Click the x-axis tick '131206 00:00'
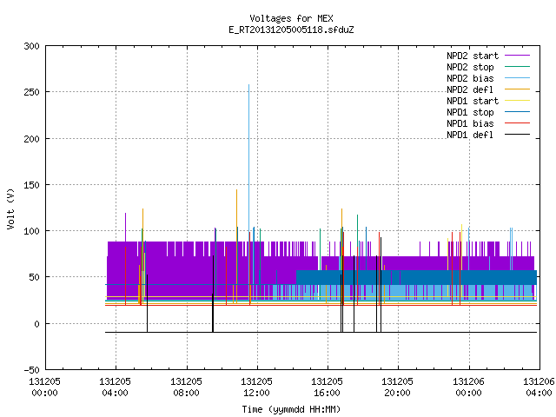The height and width of the screenshot is (417, 556). click(468, 387)
